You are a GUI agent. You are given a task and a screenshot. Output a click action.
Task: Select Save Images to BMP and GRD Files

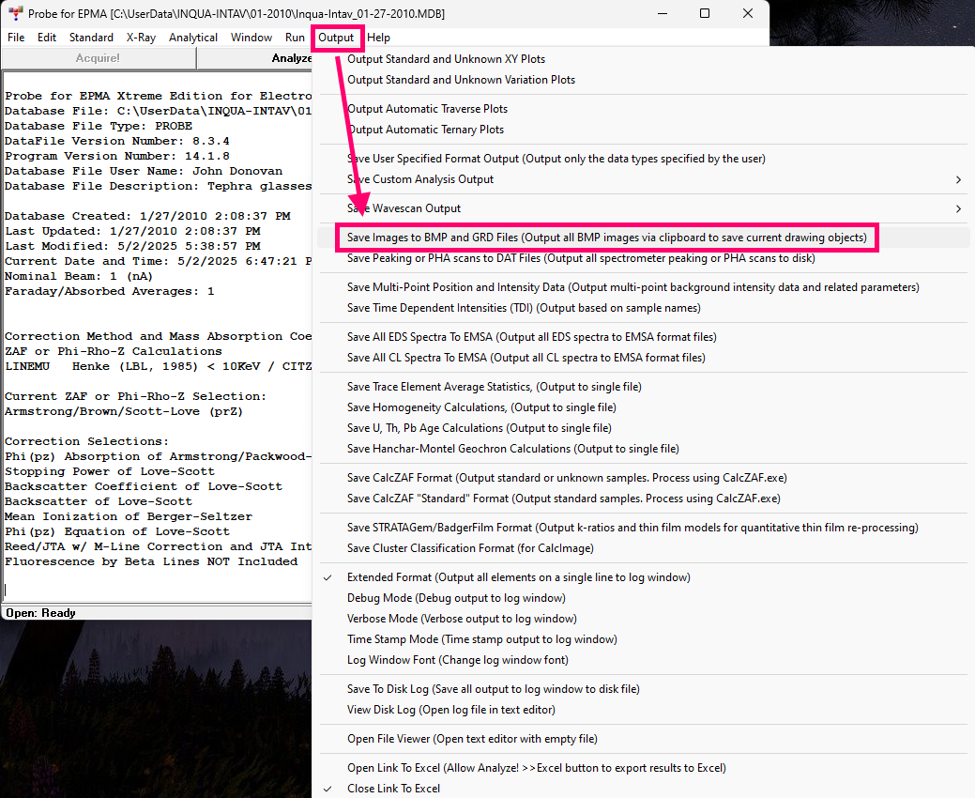pos(606,238)
